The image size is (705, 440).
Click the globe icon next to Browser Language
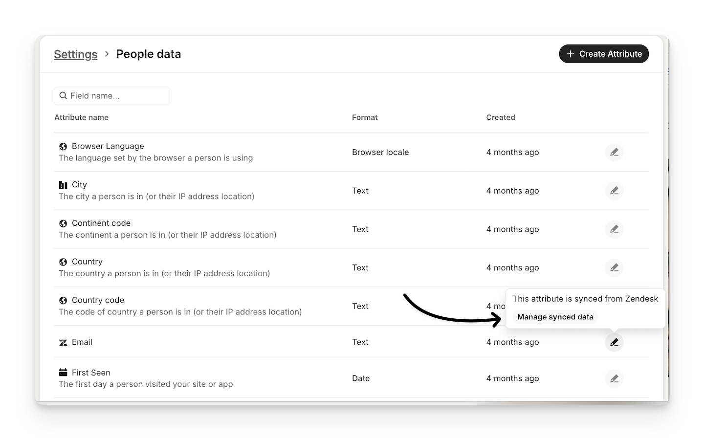[x=63, y=146]
